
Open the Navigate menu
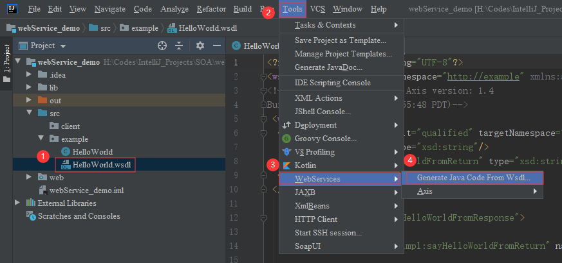(x=110, y=9)
